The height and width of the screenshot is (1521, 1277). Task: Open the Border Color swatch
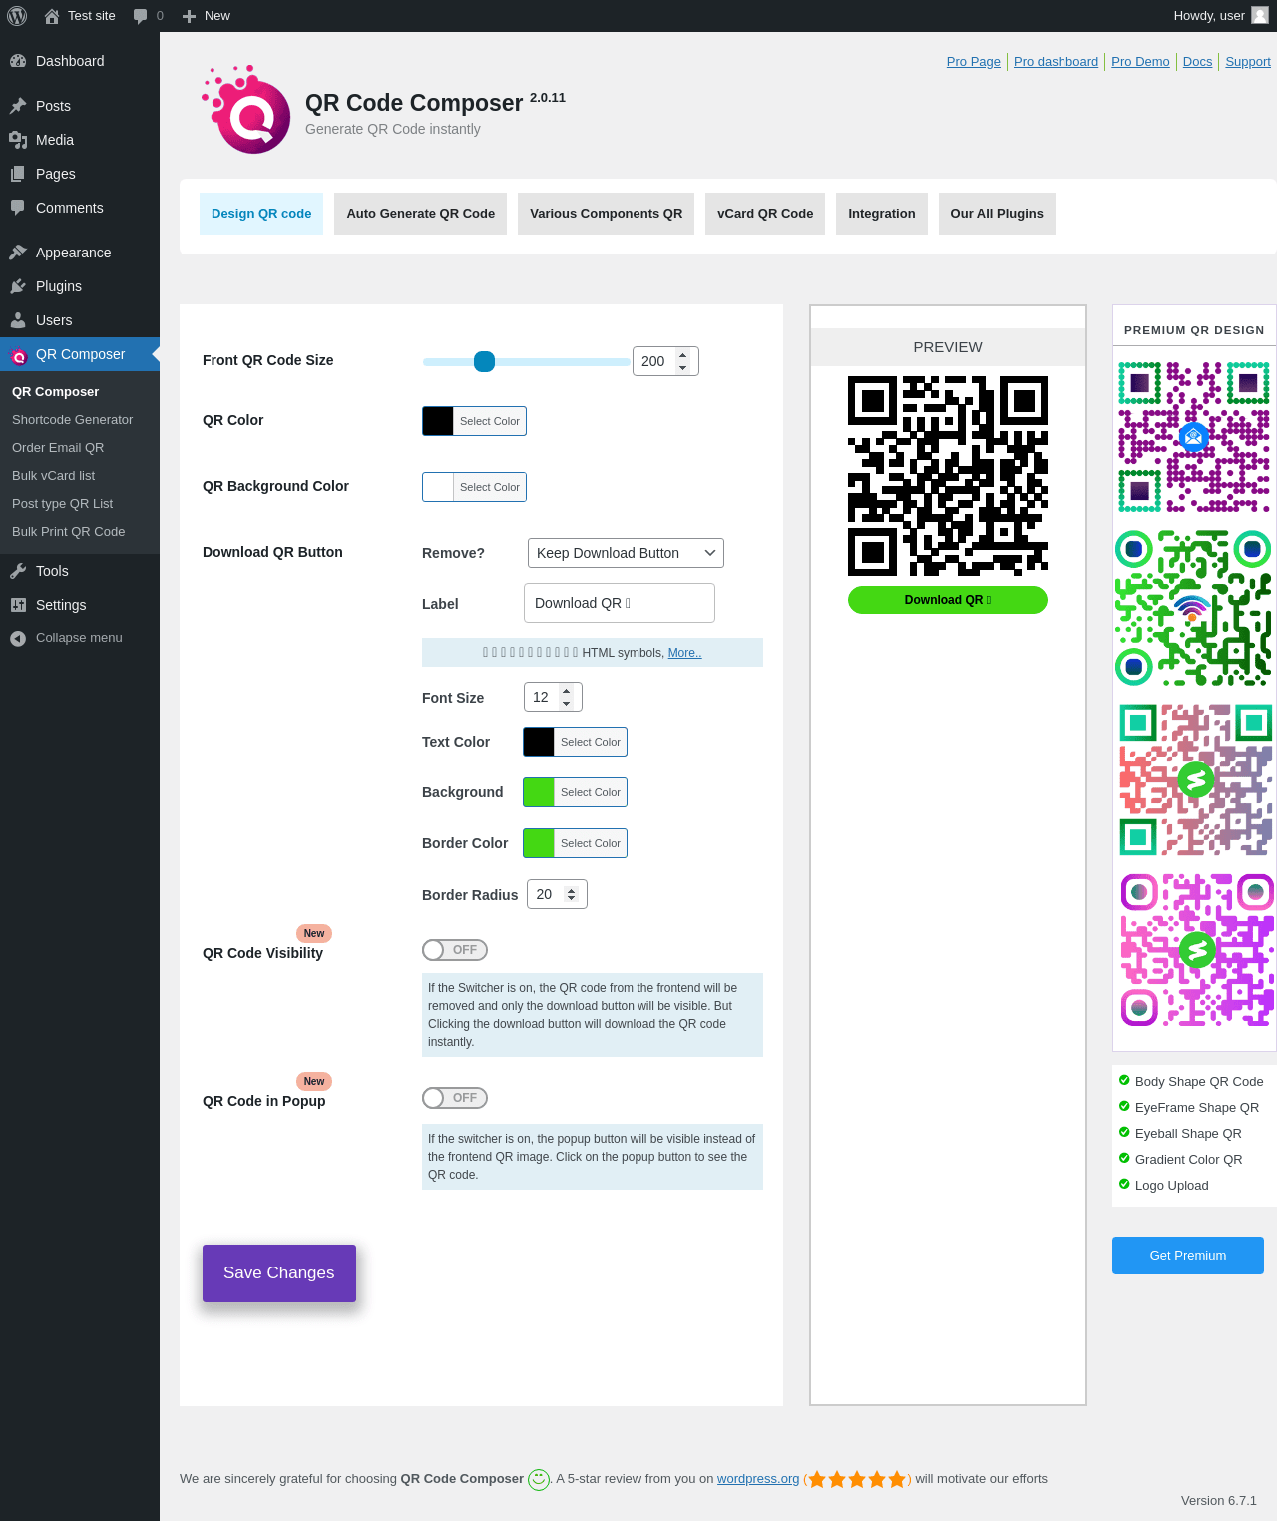coord(539,843)
